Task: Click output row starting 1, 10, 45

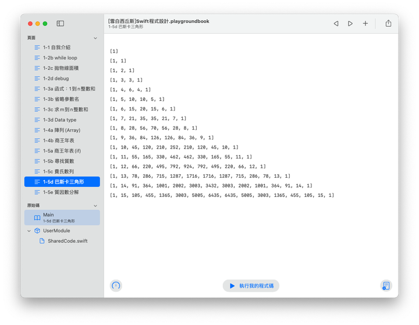Action: click(174, 147)
